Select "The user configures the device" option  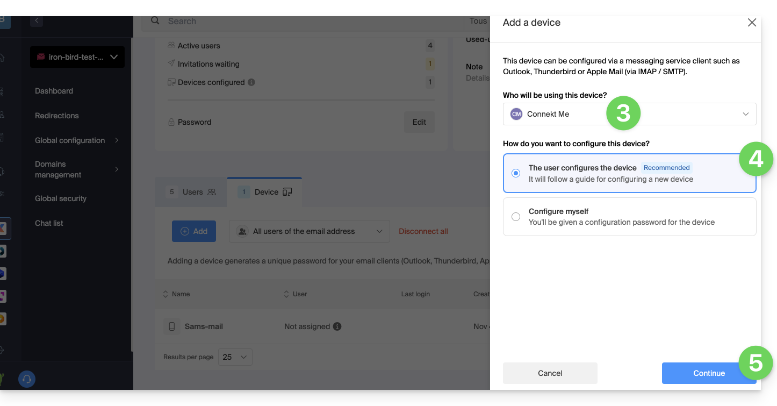click(x=516, y=173)
